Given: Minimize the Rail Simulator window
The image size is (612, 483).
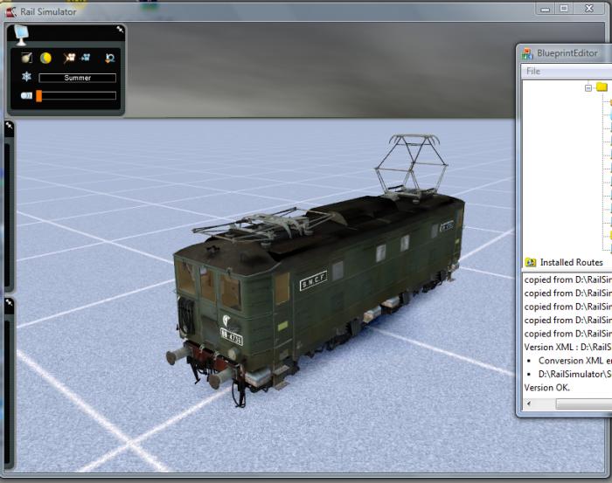Looking at the screenshot, I should coord(546,9).
